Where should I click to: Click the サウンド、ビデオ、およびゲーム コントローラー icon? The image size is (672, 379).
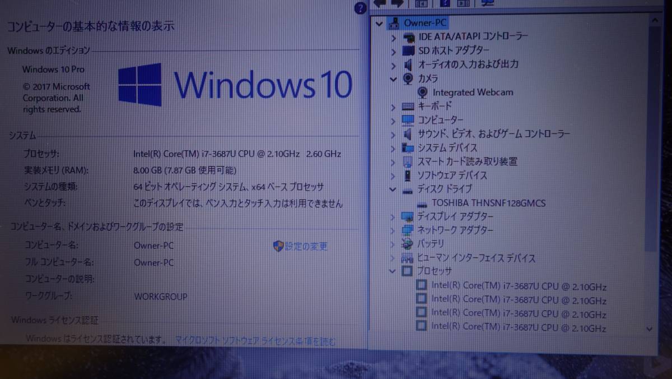click(408, 134)
